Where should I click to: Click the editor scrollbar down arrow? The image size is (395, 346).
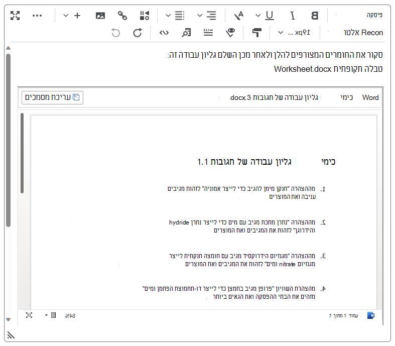pos(9,319)
